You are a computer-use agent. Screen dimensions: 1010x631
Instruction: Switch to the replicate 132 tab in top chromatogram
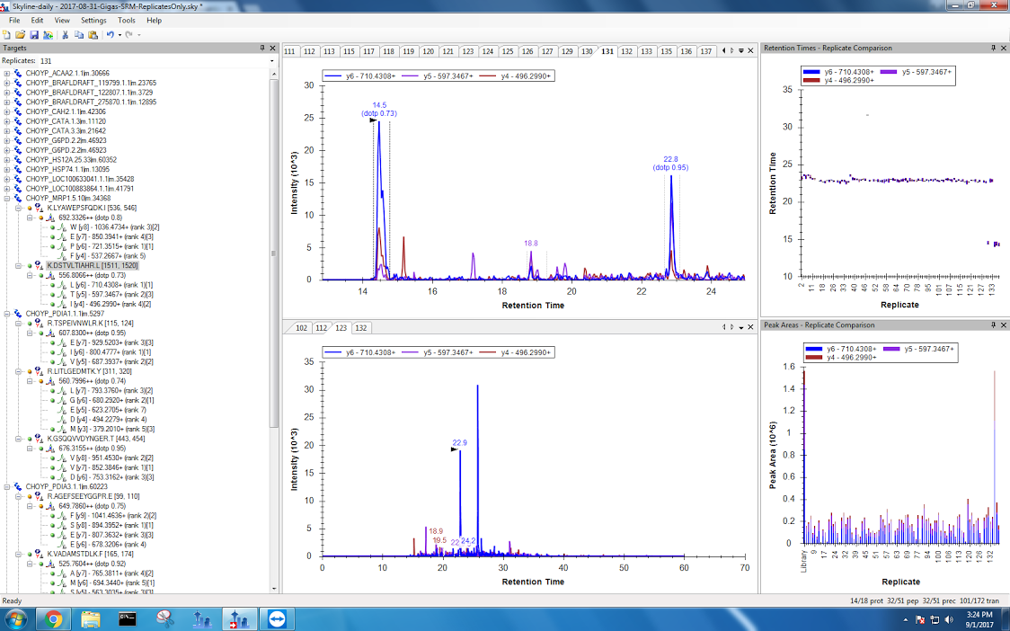[626, 51]
